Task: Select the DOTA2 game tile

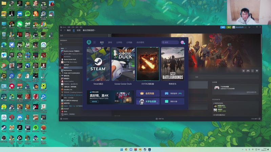Action: [148, 64]
